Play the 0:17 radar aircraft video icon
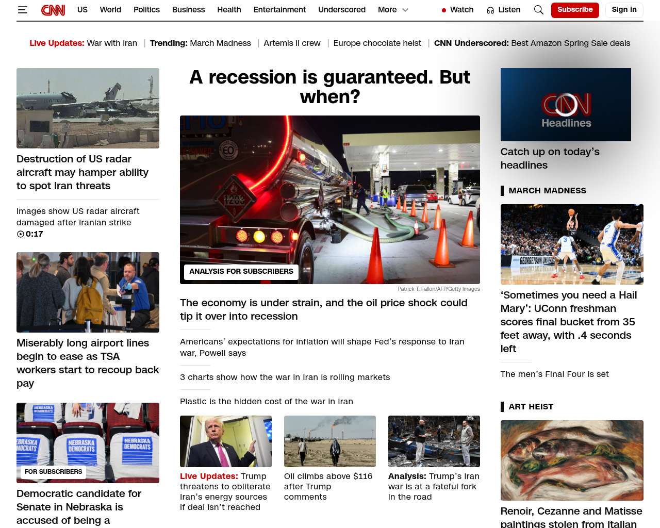Viewport: 660px width, 528px height. 21,234
